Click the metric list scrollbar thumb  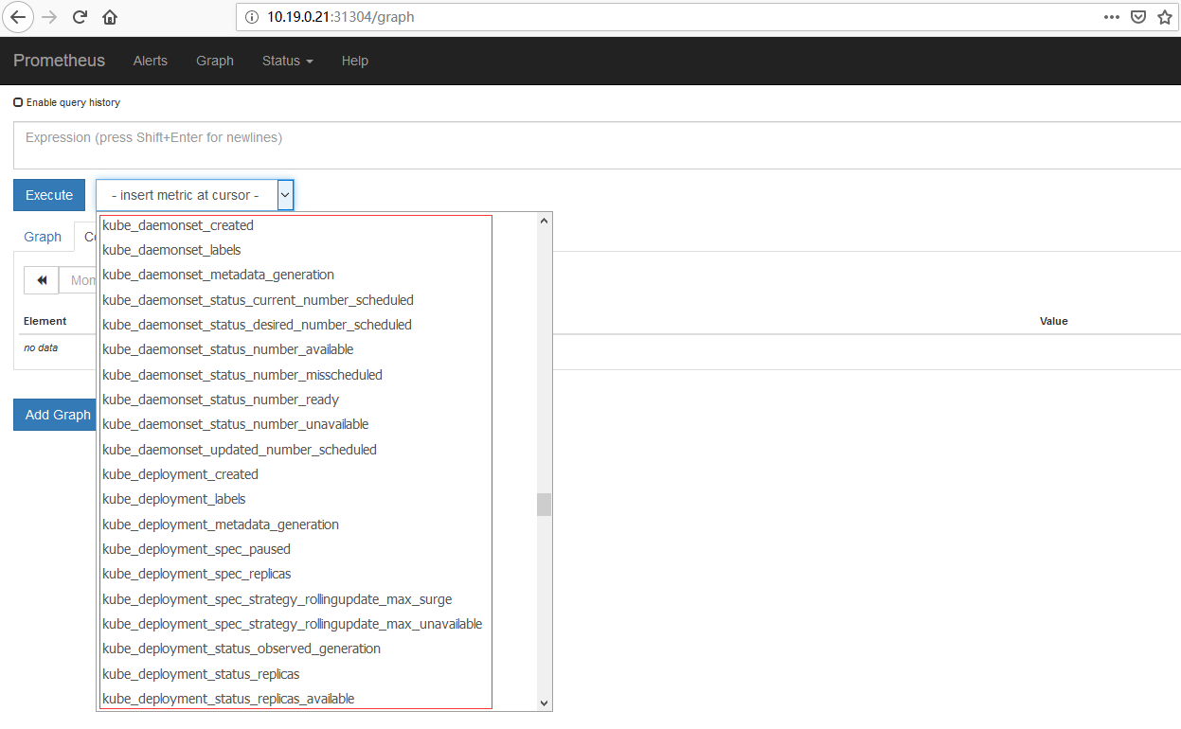(x=544, y=504)
